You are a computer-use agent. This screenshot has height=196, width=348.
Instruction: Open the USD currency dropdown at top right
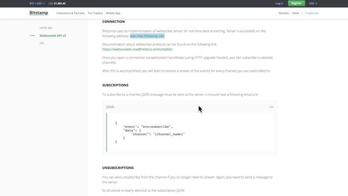[x=313, y=3]
